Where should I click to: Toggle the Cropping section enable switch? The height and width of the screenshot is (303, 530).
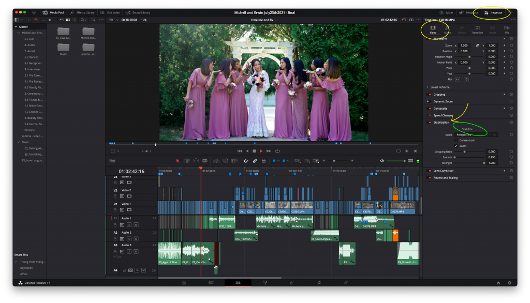point(429,95)
